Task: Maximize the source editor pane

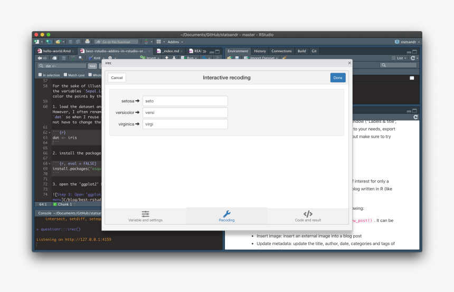Action: [217, 52]
